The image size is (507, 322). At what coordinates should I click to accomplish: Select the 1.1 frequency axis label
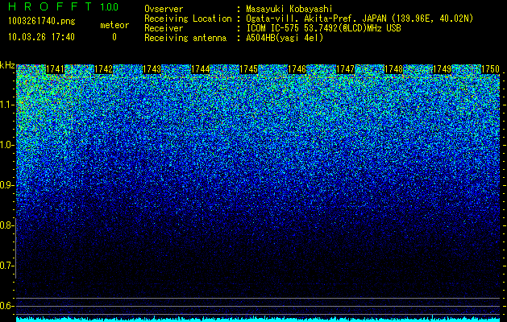point(6,105)
